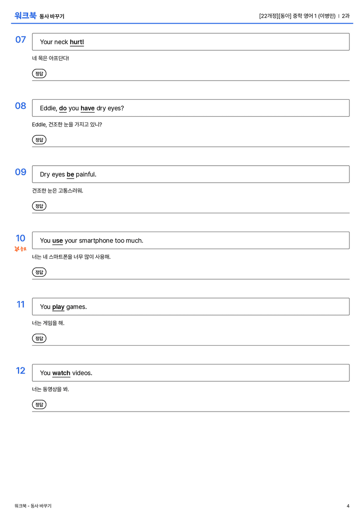
Task: Click question number 08
Action: click(20, 106)
